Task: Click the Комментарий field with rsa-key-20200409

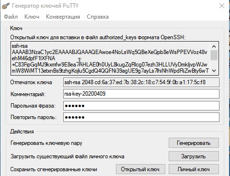Action: pyautogui.click(x=141, y=94)
